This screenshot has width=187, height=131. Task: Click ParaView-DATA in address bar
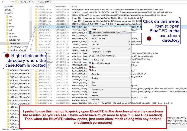[43, 2]
